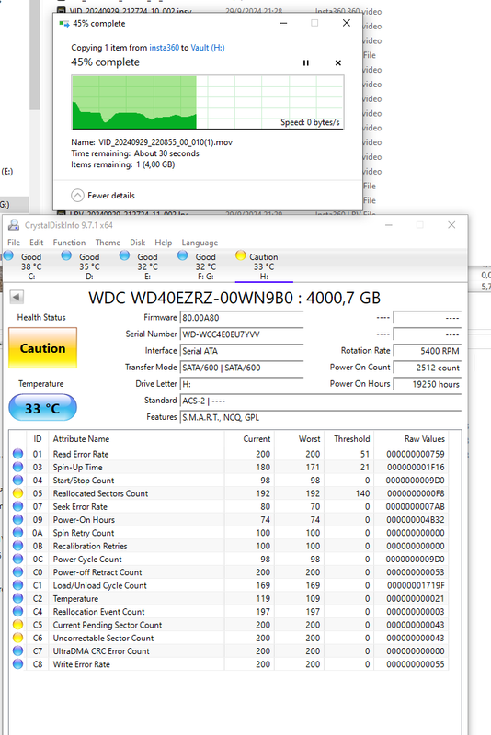The image size is (491, 735).
Task: Click the Transfer Mode SATA/600 field
Action: [x=242, y=367]
